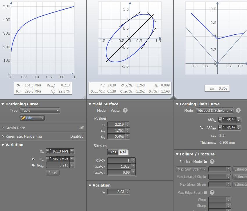Click the rm variation input field

[x=117, y=192]
